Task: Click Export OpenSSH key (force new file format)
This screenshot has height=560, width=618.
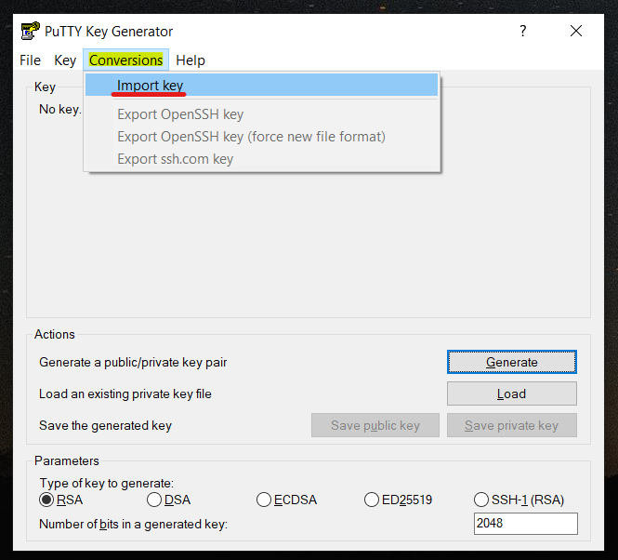Action: coord(251,137)
